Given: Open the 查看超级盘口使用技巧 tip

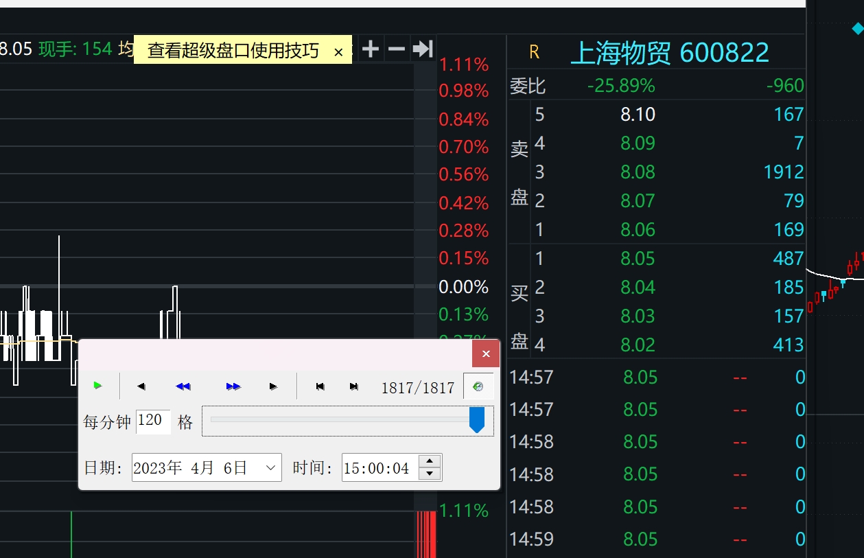Looking at the screenshot, I should (x=233, y=51).
